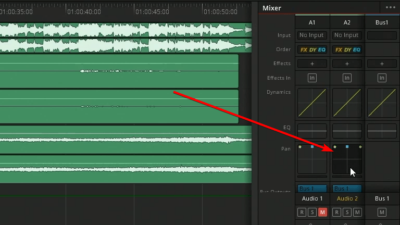Mute the Bus 1 channel
This screenshot has height=225, width=400.
(382, 213)
